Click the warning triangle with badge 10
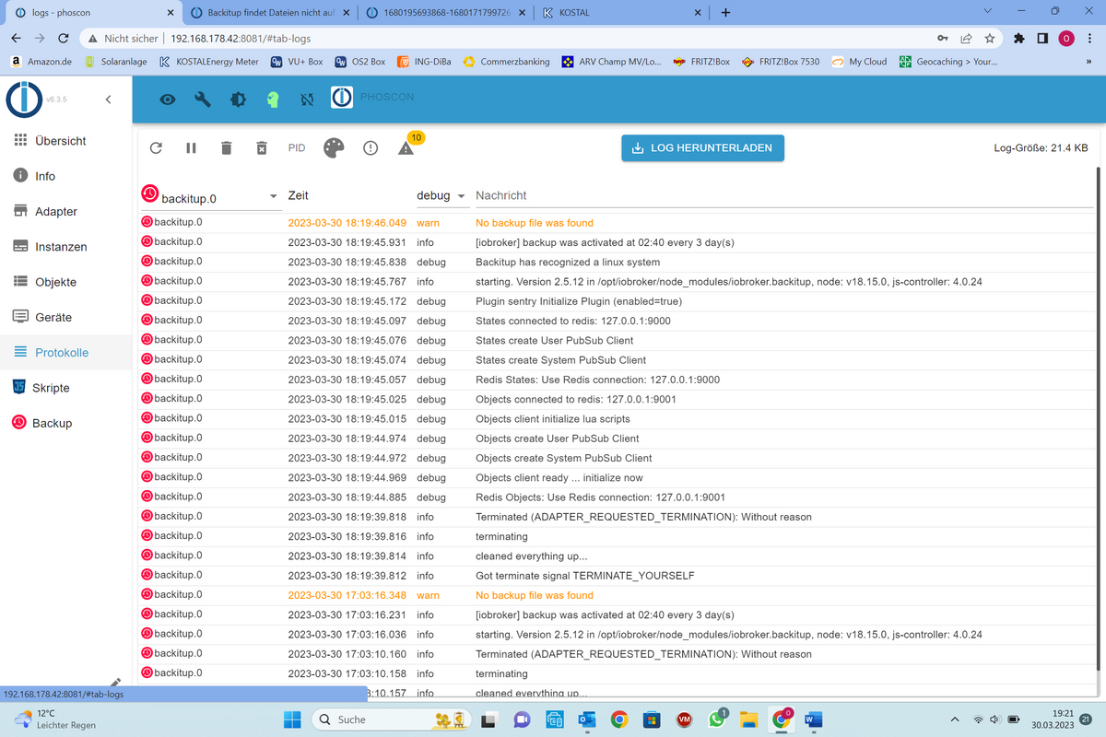The image size is (1106, 737). pyautogui.click(x=406, y=148)
